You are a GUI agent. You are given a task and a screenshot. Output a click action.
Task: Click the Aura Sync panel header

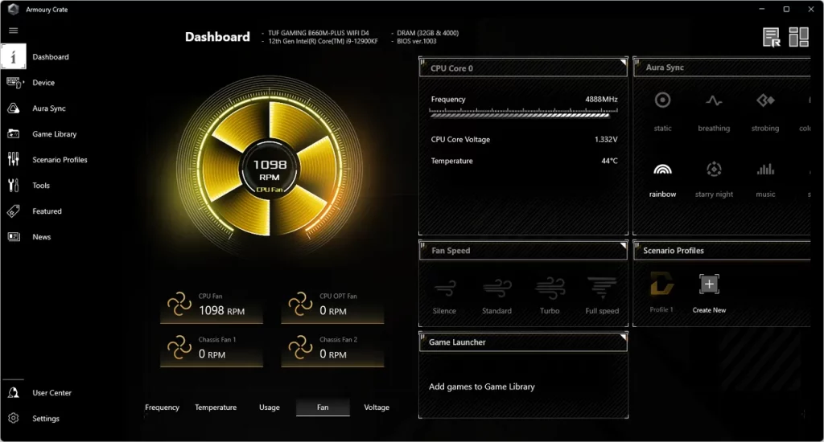[723, 68]
